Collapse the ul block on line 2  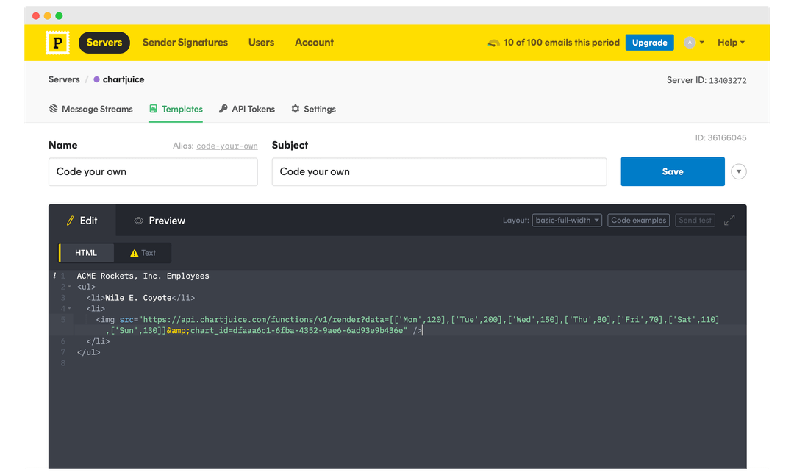coord(69,287)
